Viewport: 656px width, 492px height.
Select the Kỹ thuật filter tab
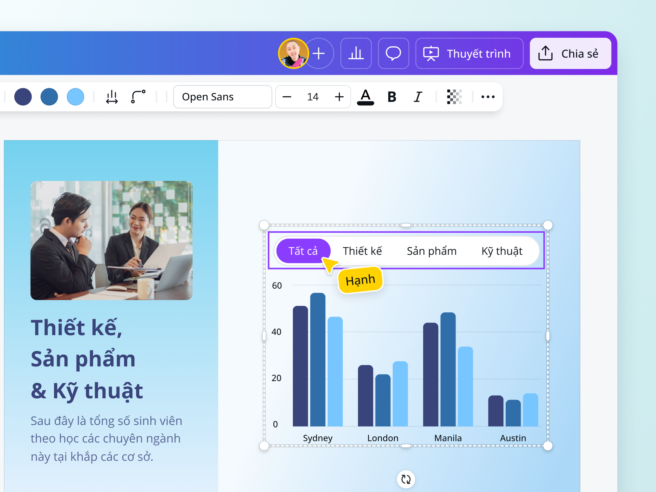[502, 251]
